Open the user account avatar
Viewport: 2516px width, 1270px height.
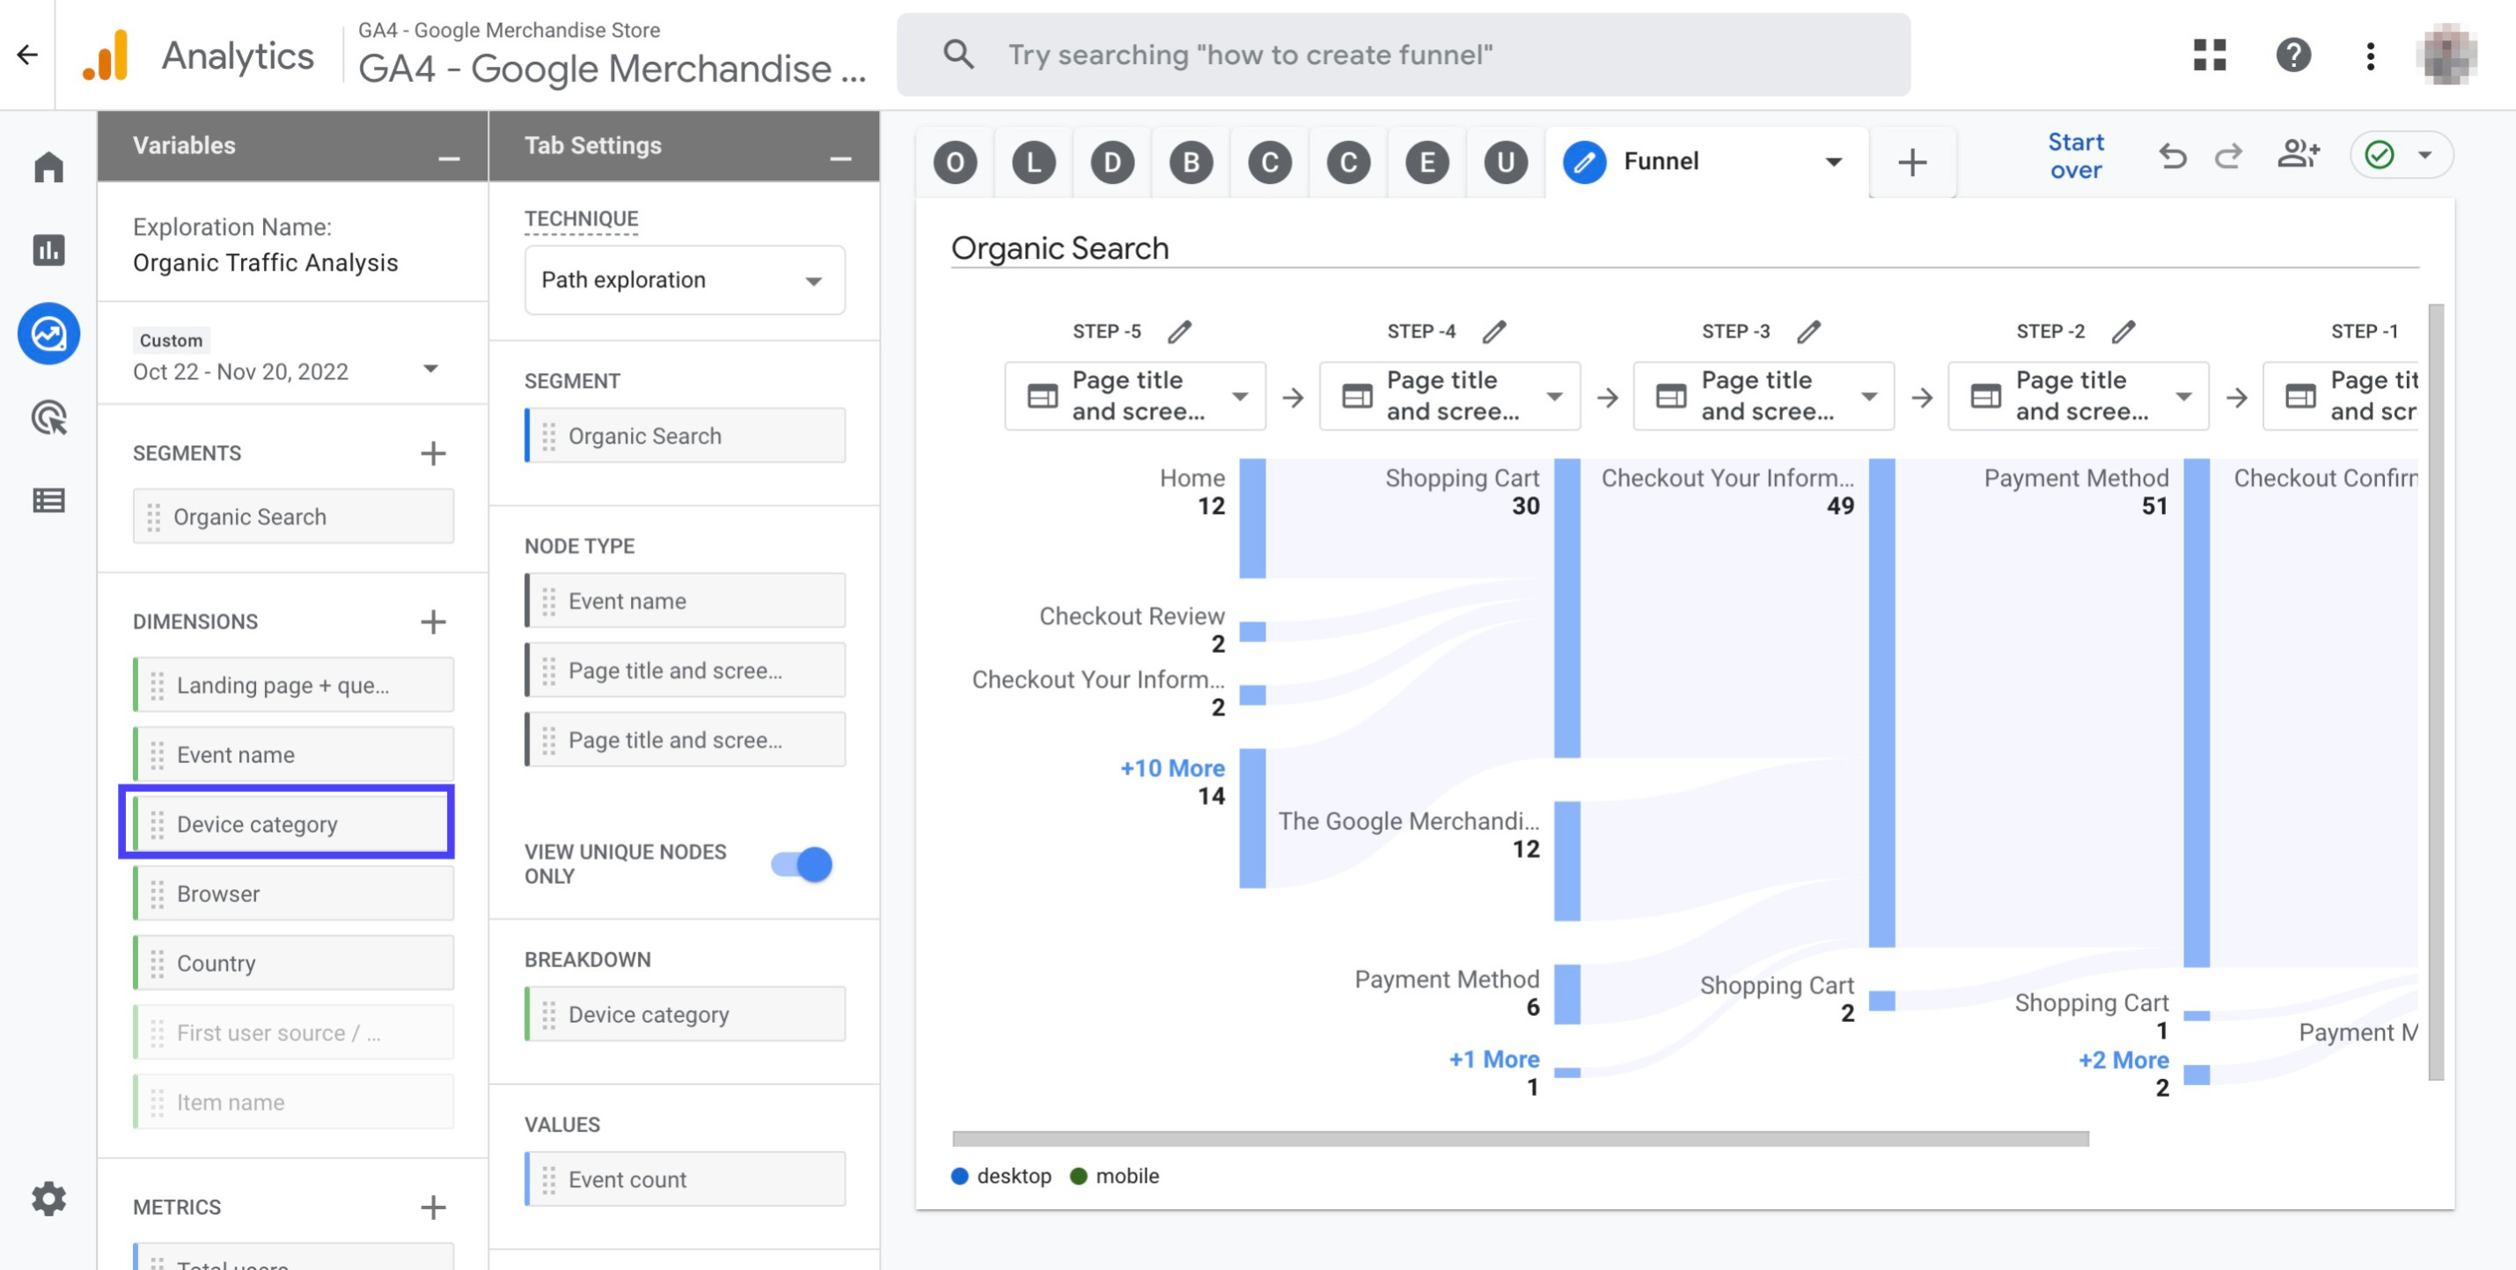pyautogui.click(x=2446, y=55)
